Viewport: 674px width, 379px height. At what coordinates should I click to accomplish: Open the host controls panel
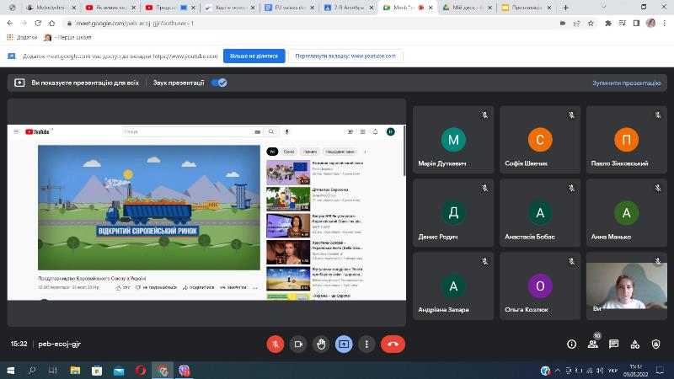[657, 344]
